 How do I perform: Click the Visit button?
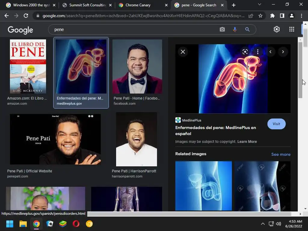point(276,124)
